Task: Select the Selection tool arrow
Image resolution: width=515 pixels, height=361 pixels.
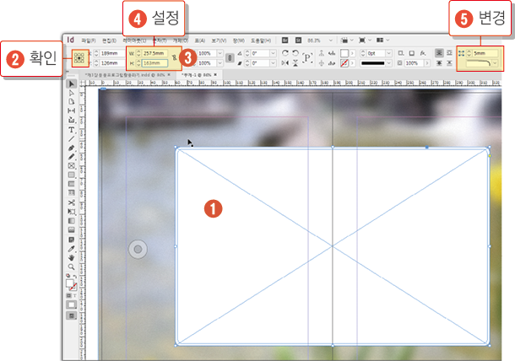Action: tap(71, 84)
